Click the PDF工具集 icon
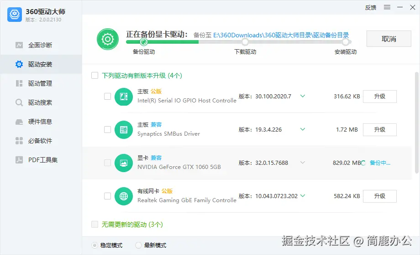The height and width of the screenshot is (255, 420). (x=19, y=160)
